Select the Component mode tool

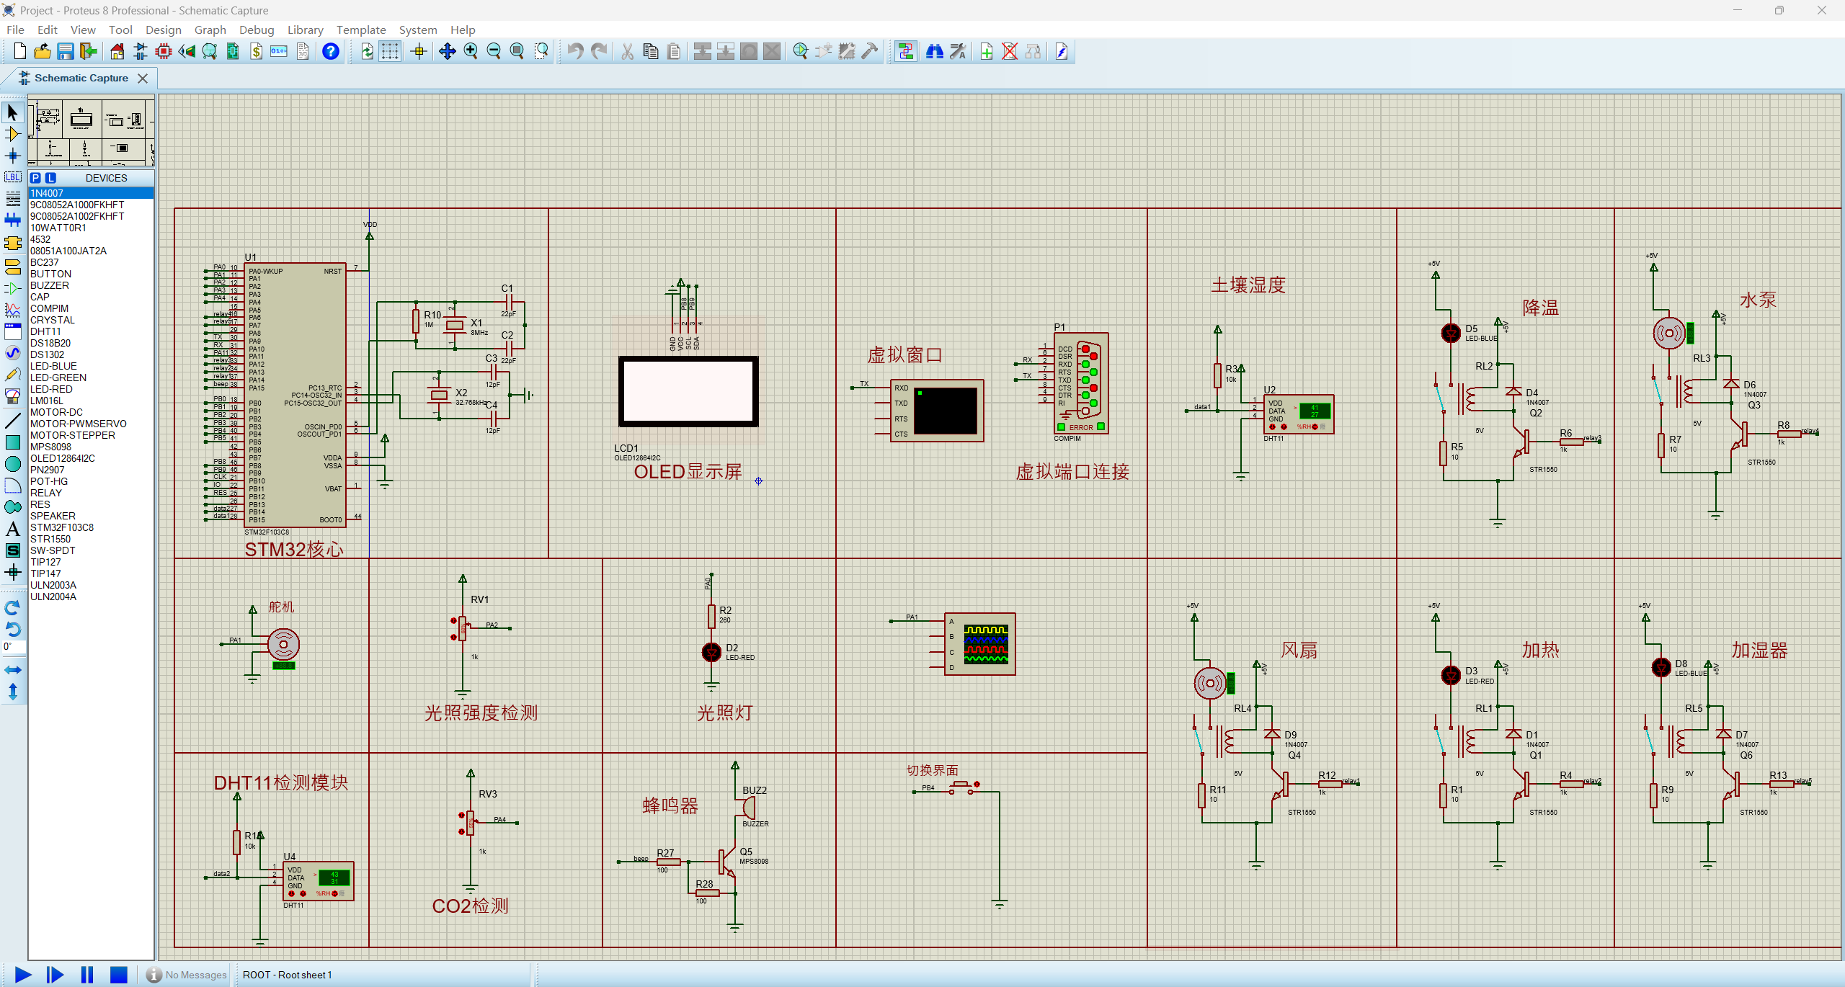12,134
